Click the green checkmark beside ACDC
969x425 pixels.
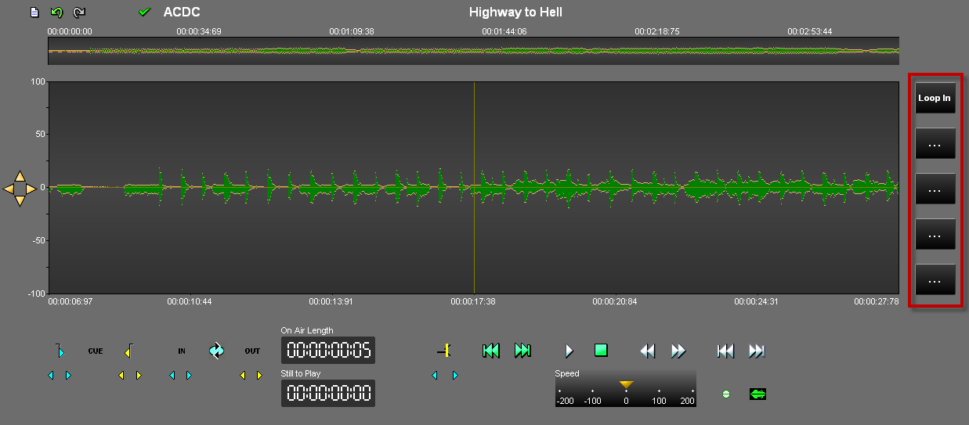click(144, 13)
